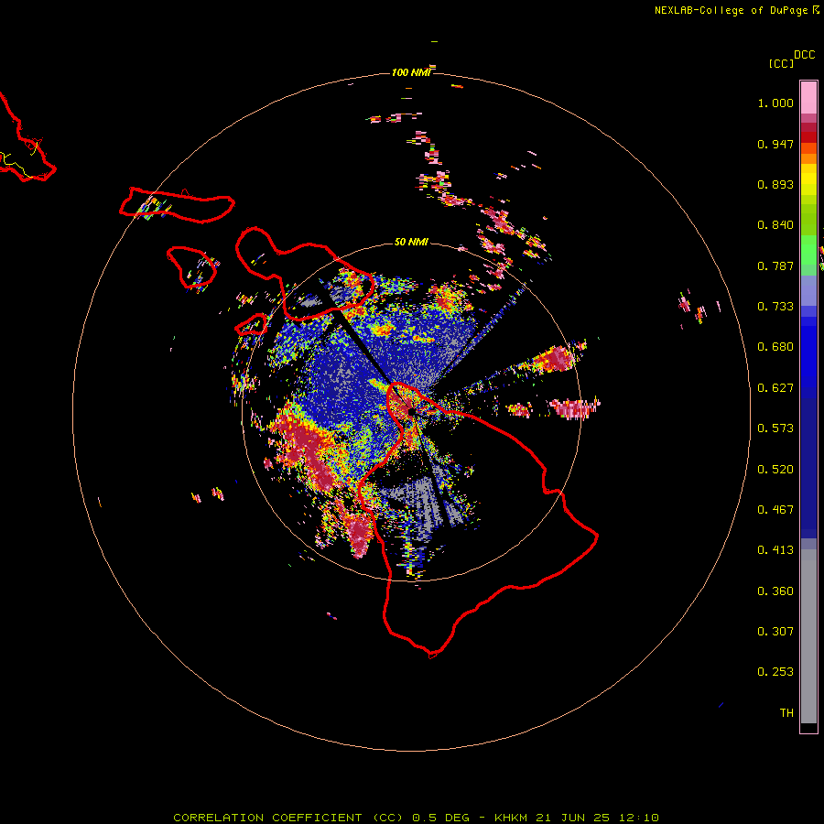Select the 0.627 scale value

pyautogui.click(x=775, y=388)
